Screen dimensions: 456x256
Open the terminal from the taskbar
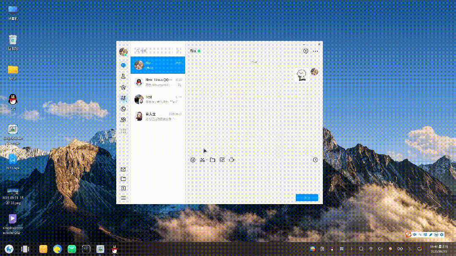click(86, 249)
